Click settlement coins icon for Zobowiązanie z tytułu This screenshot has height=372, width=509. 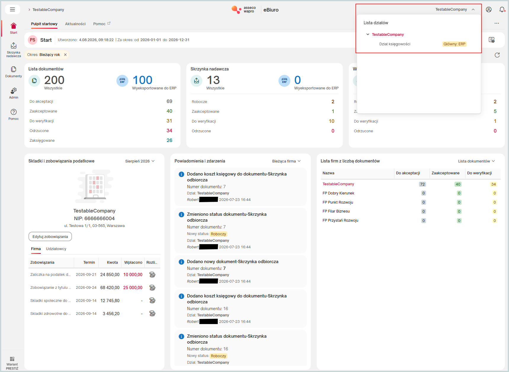[152, 288]
